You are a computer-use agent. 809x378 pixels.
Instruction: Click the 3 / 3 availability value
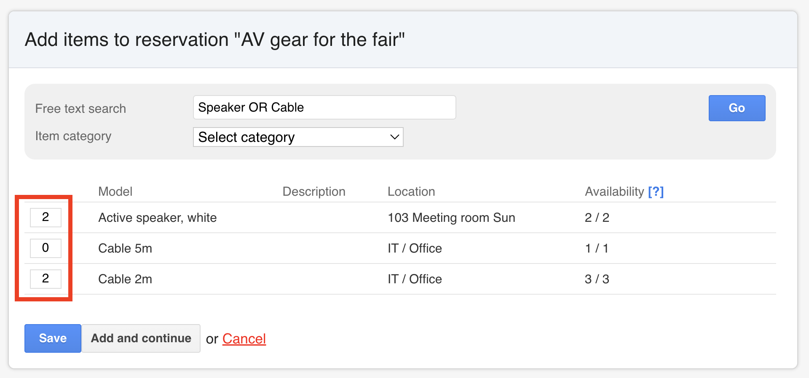597,279
